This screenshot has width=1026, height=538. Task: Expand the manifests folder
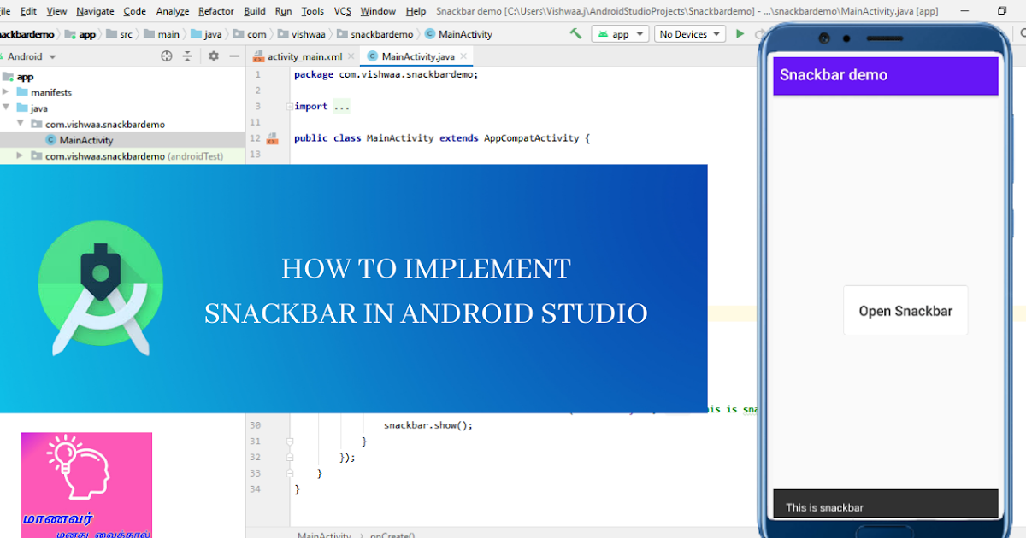coord(19,92)
